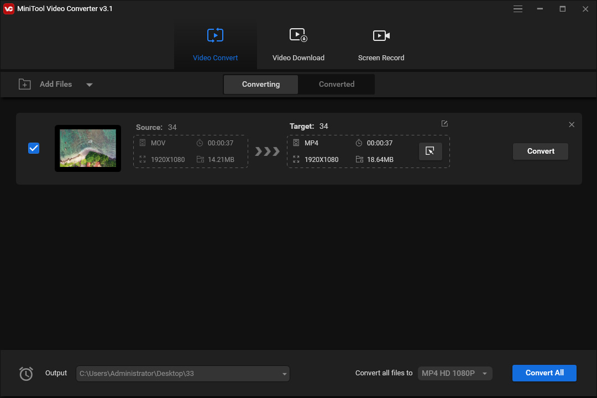Edit the target file name with pencil icon
This screenshot has width=597, height=398.
tap(444, 123)
